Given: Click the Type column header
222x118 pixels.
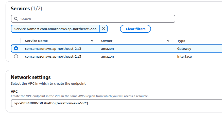Looking at the screenshot, I should coord(181,41).
